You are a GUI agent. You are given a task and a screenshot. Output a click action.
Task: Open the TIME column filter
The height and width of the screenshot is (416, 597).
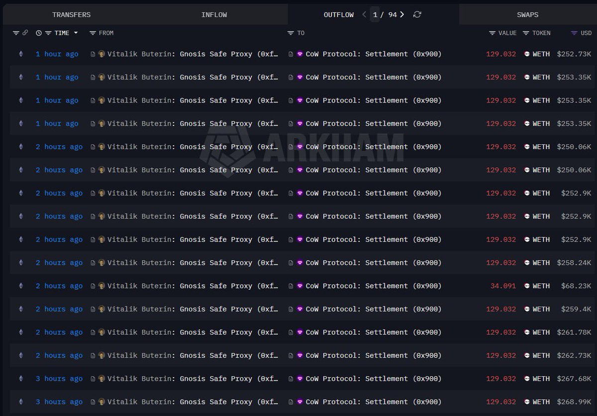tap(48, 33)
